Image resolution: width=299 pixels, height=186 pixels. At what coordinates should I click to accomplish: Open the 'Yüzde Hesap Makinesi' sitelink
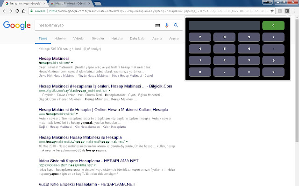(94, 75)
